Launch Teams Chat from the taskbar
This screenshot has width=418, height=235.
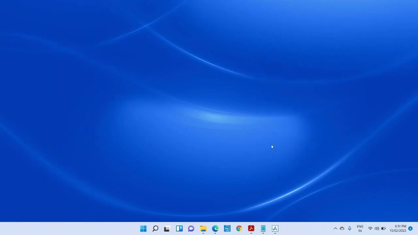tap(191, 228)
